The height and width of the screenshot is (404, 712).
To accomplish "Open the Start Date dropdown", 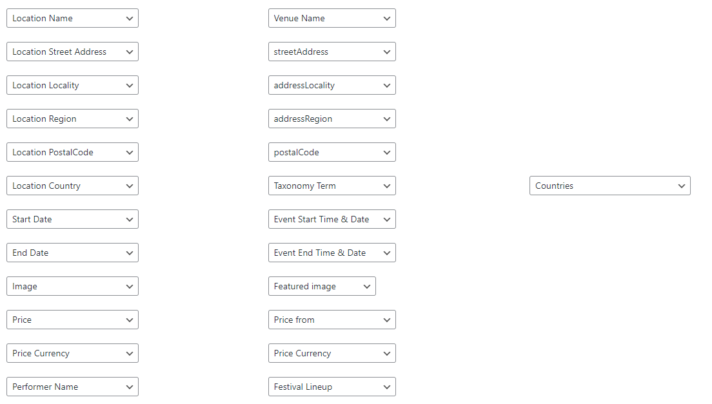I will [x=73, y=220].
